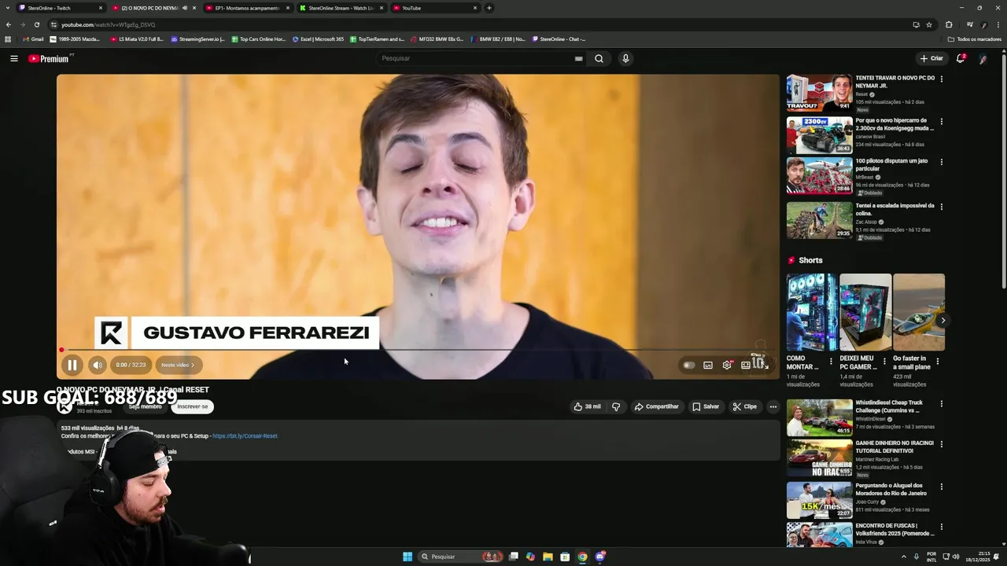The image size is (1007, 566).
Task: Start voice search with the microphone icon
Action: click(625, 58)
